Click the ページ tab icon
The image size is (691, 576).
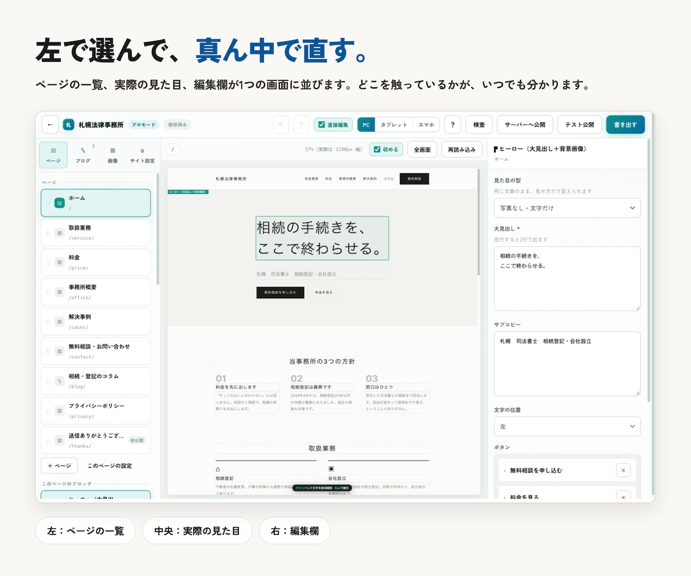[53, 151]
